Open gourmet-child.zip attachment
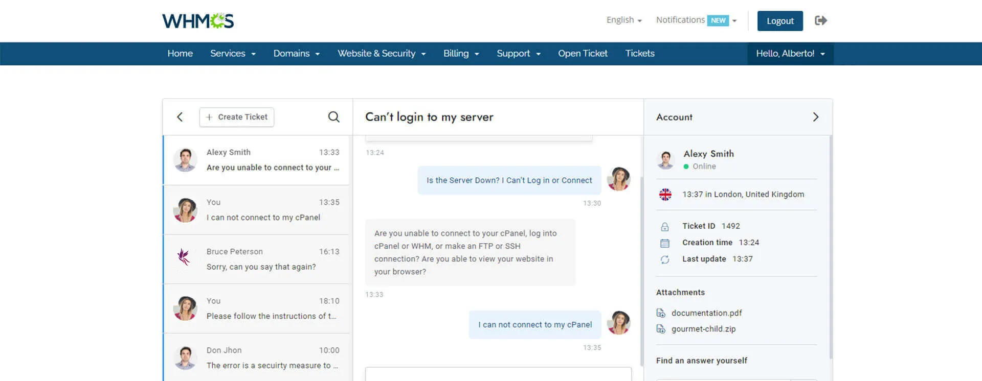The height and width of the screenshot is (381, 982). coord(703,329)
